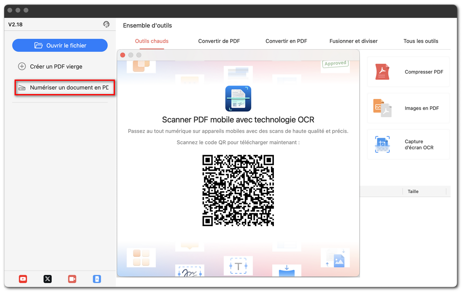Click the X social media icon

click(47, 279)
